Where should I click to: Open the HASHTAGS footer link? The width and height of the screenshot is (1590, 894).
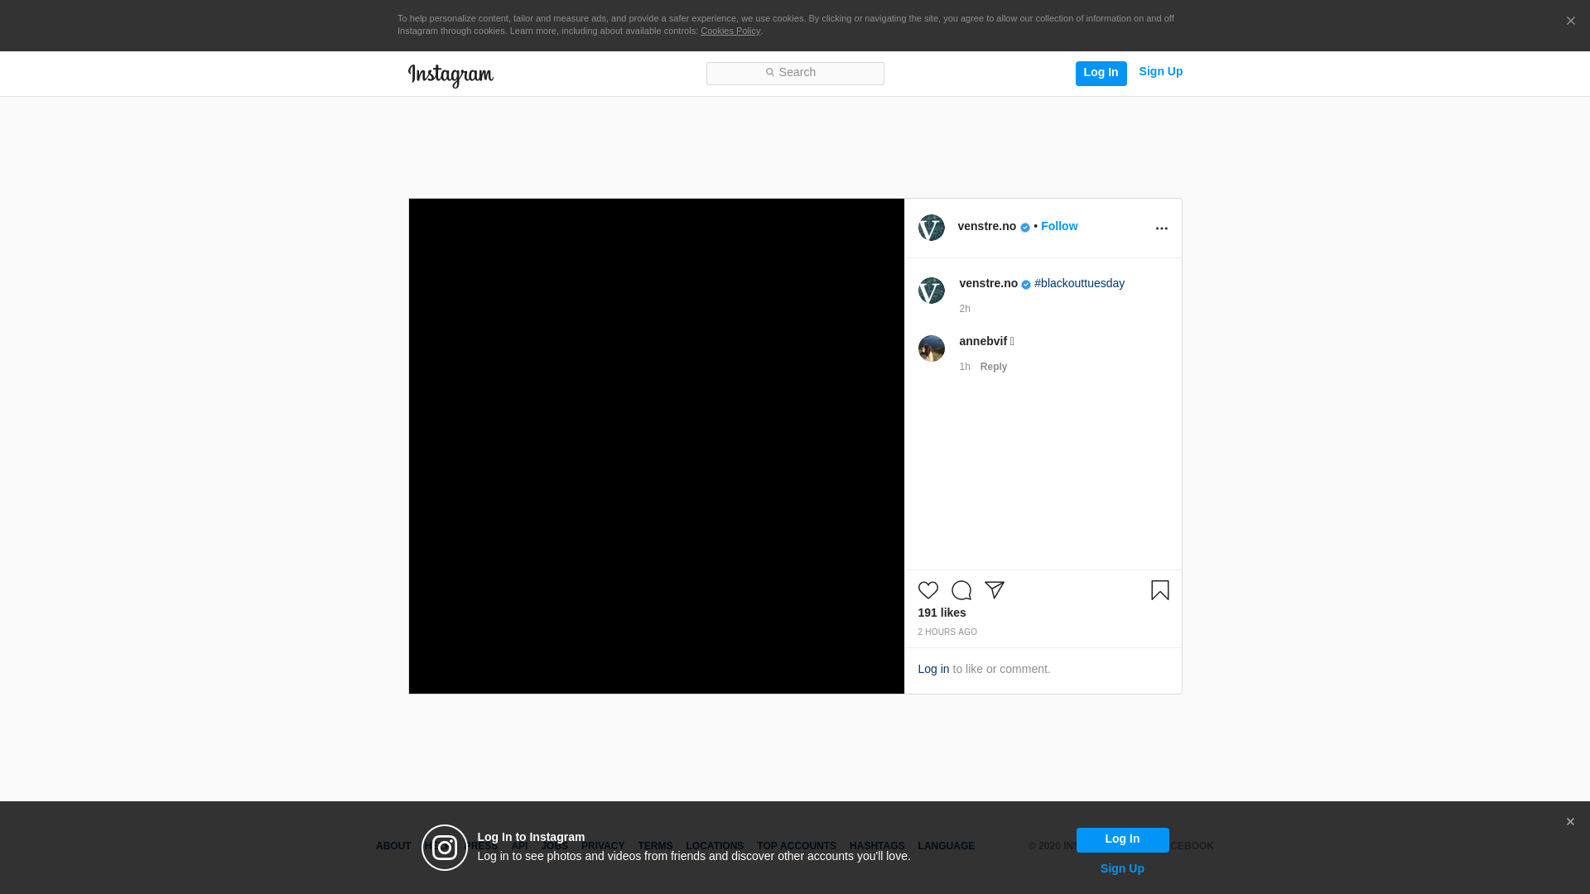tap(877, 846)
